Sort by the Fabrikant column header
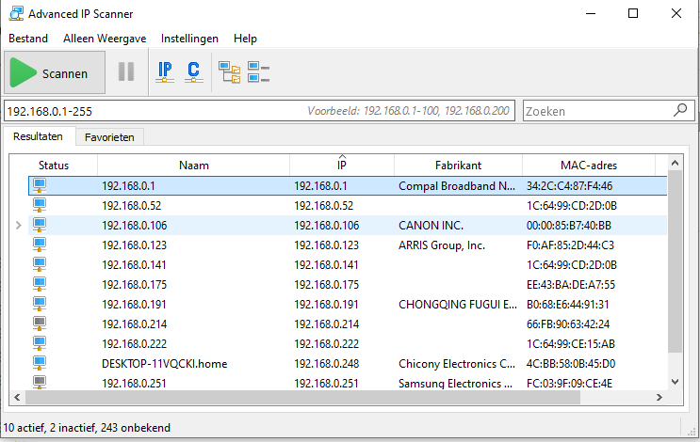 click(458, 165)
